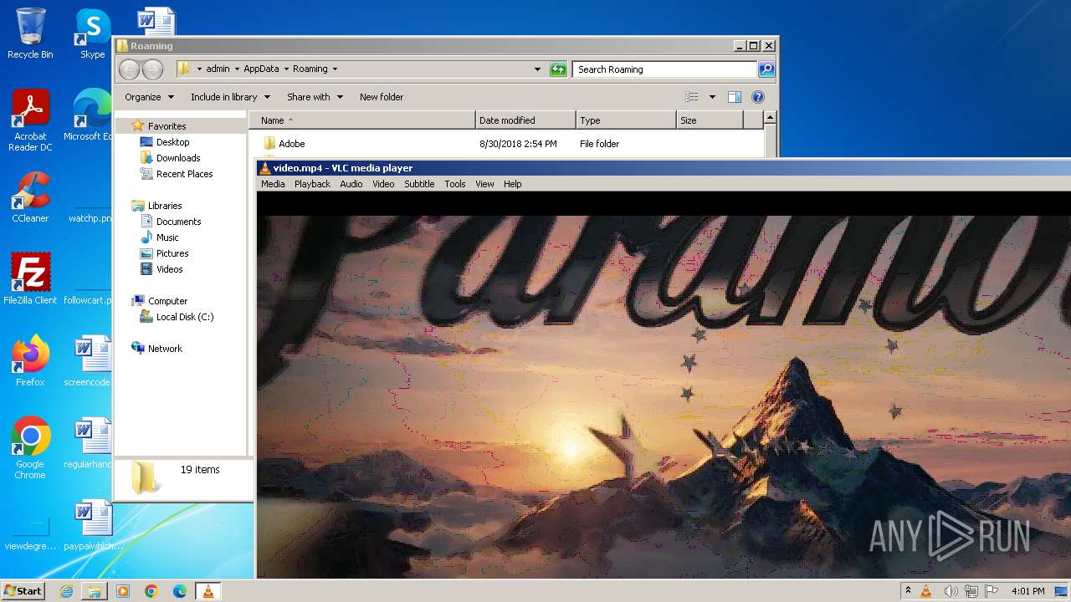The width and height of the screenshot is (1071, 602).
Task: Open the Skype desktop icon
Action: [92, 33]
